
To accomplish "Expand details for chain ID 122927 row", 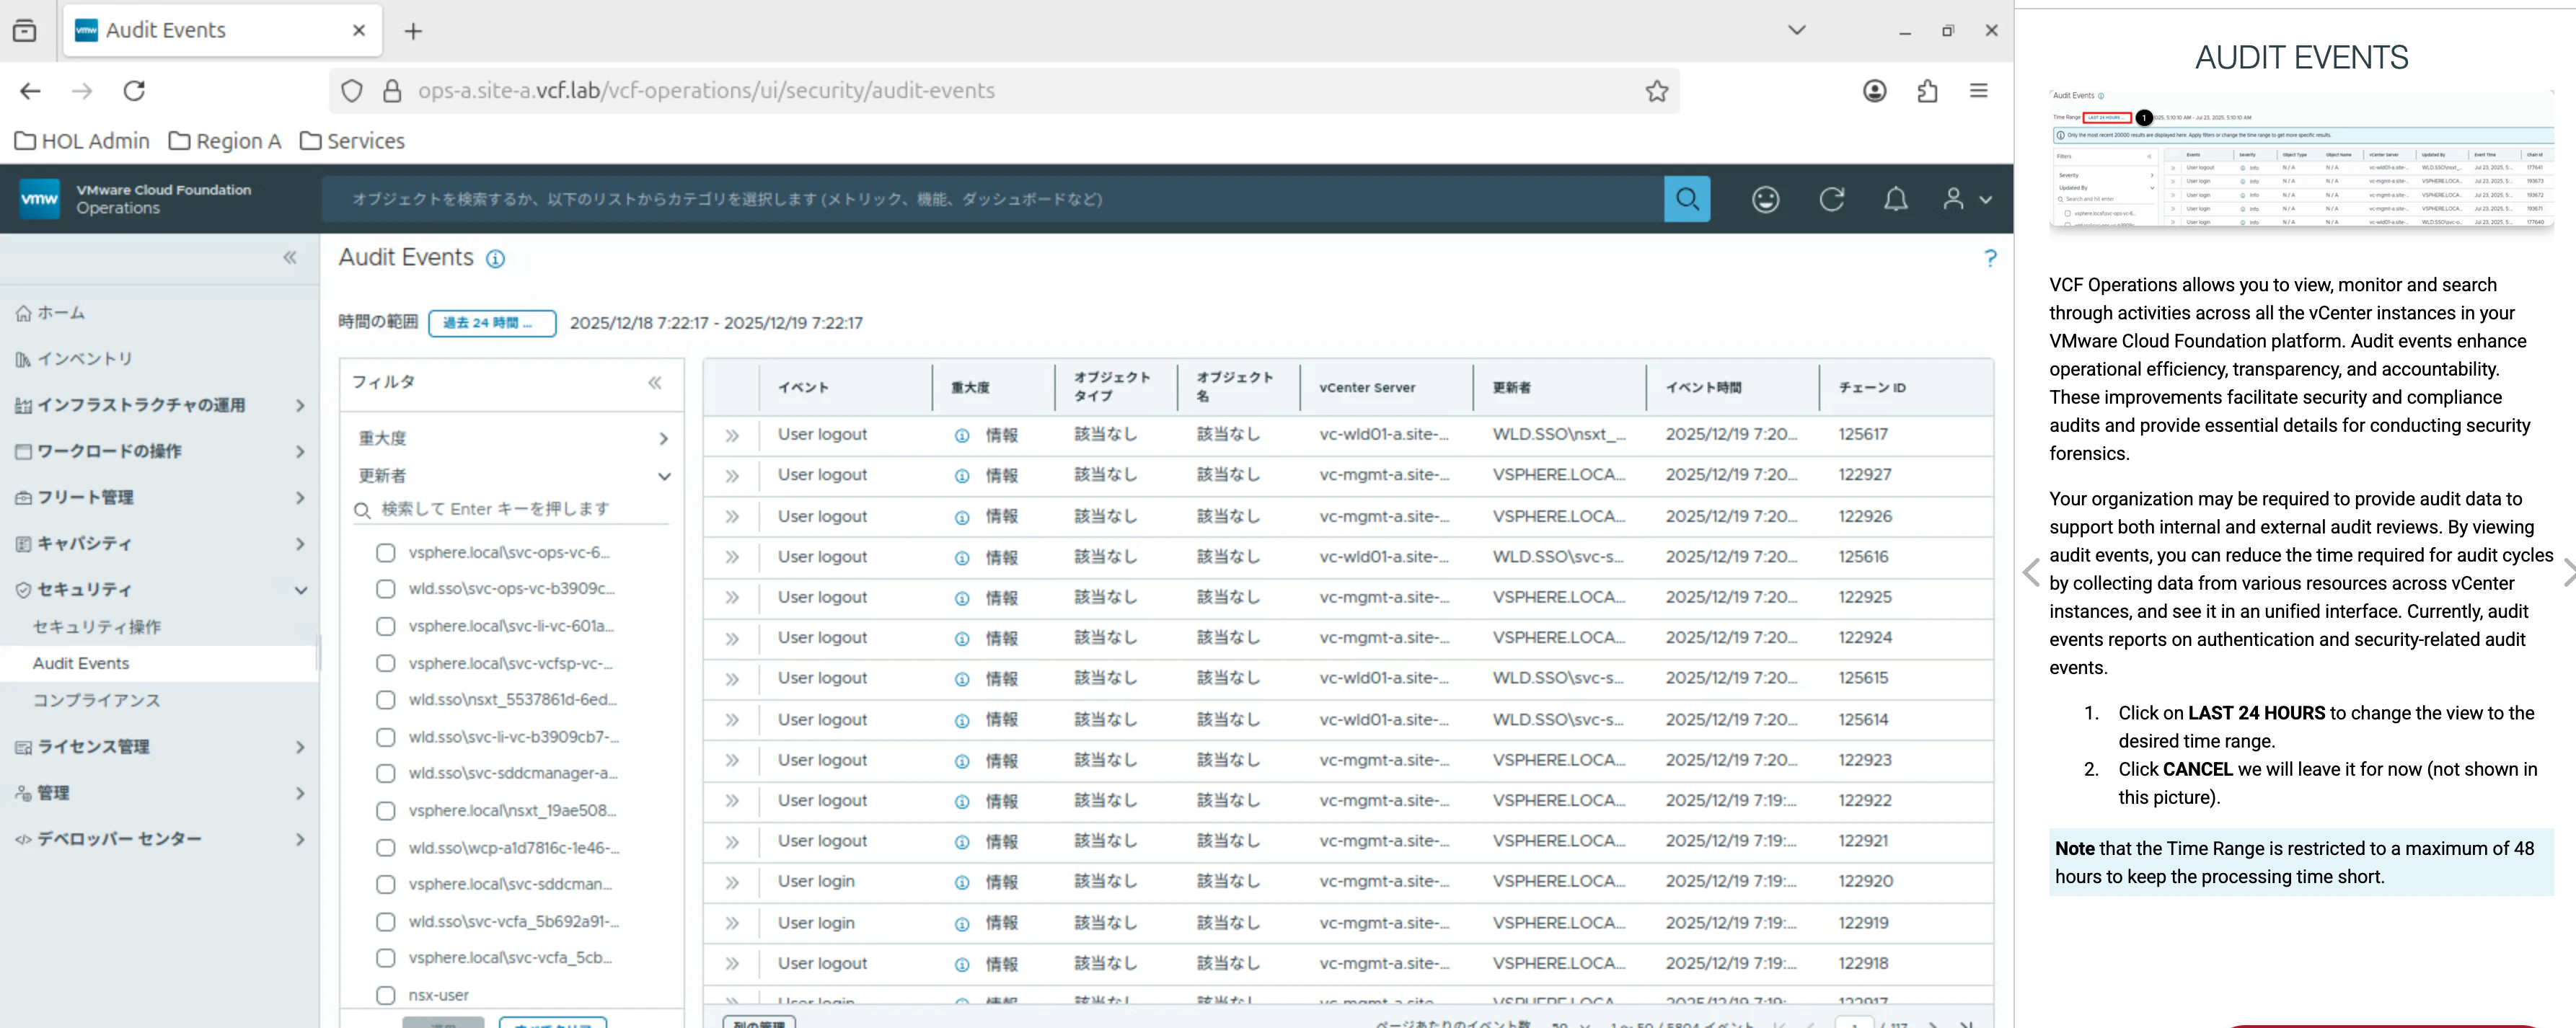I will [732, 476].
